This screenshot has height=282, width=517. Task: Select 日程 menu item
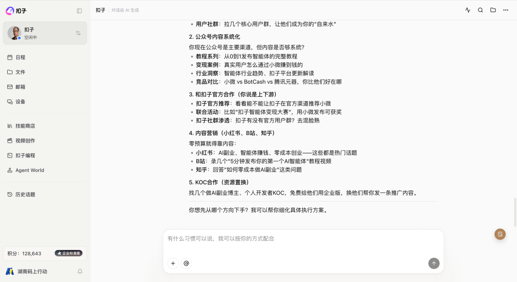pyautogui.click(x=45, y=57)
